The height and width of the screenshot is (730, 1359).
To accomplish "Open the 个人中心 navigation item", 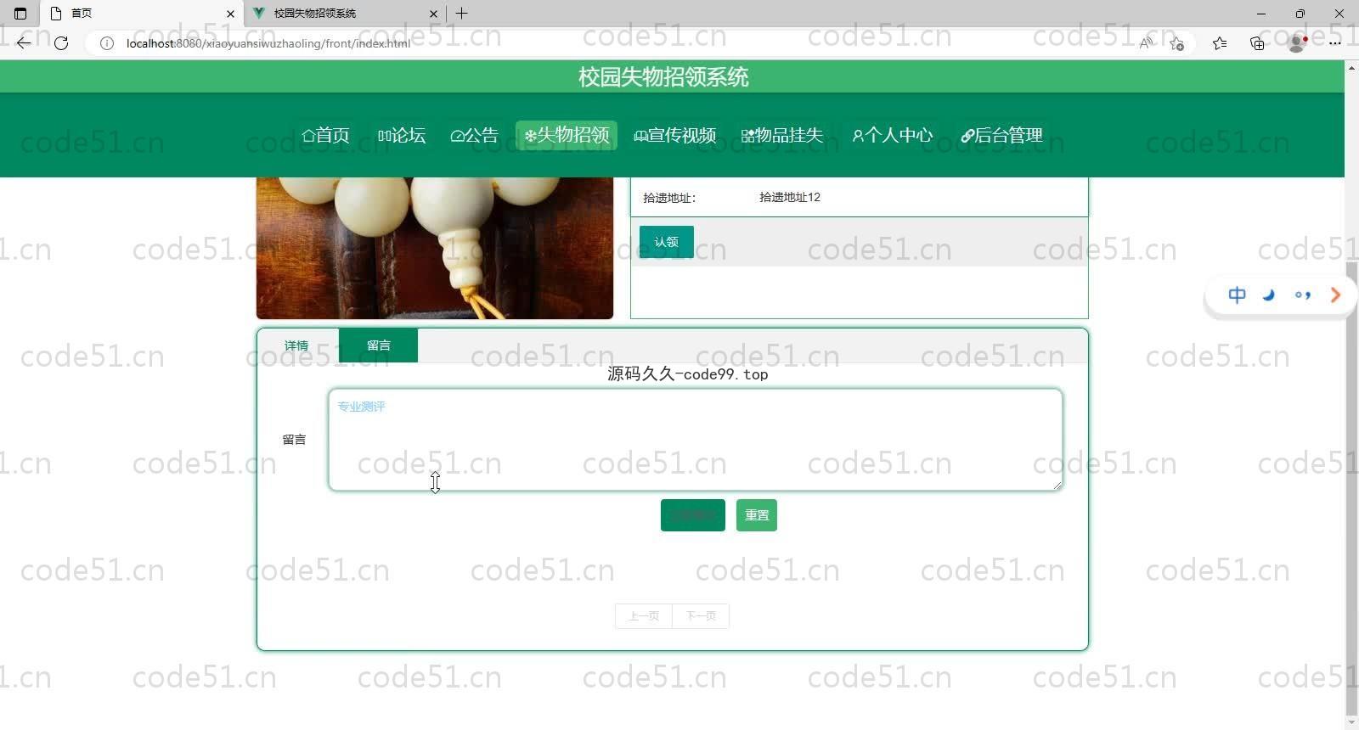I will (x=893, y=136).
